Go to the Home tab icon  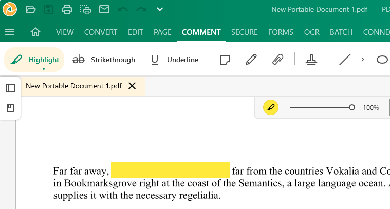click(35, 32)
